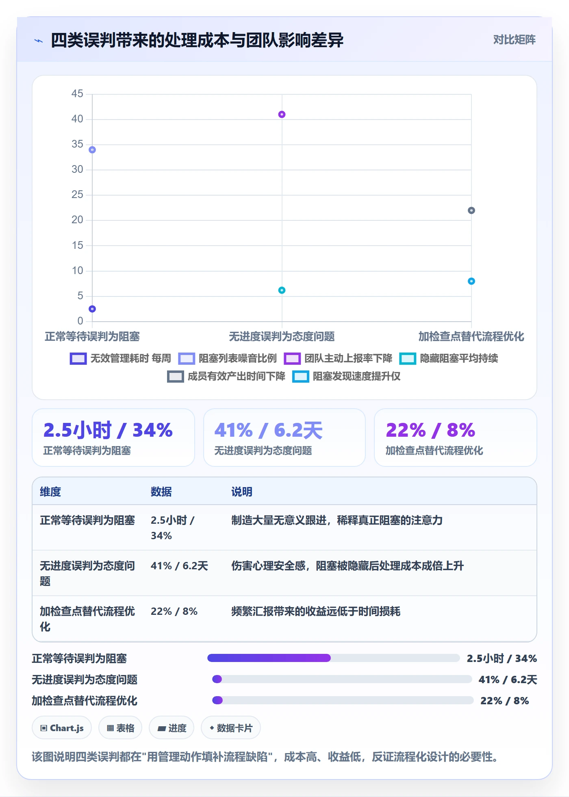Click the light blue data point at 34
The image size is (569, 797).
click(92, 150)
